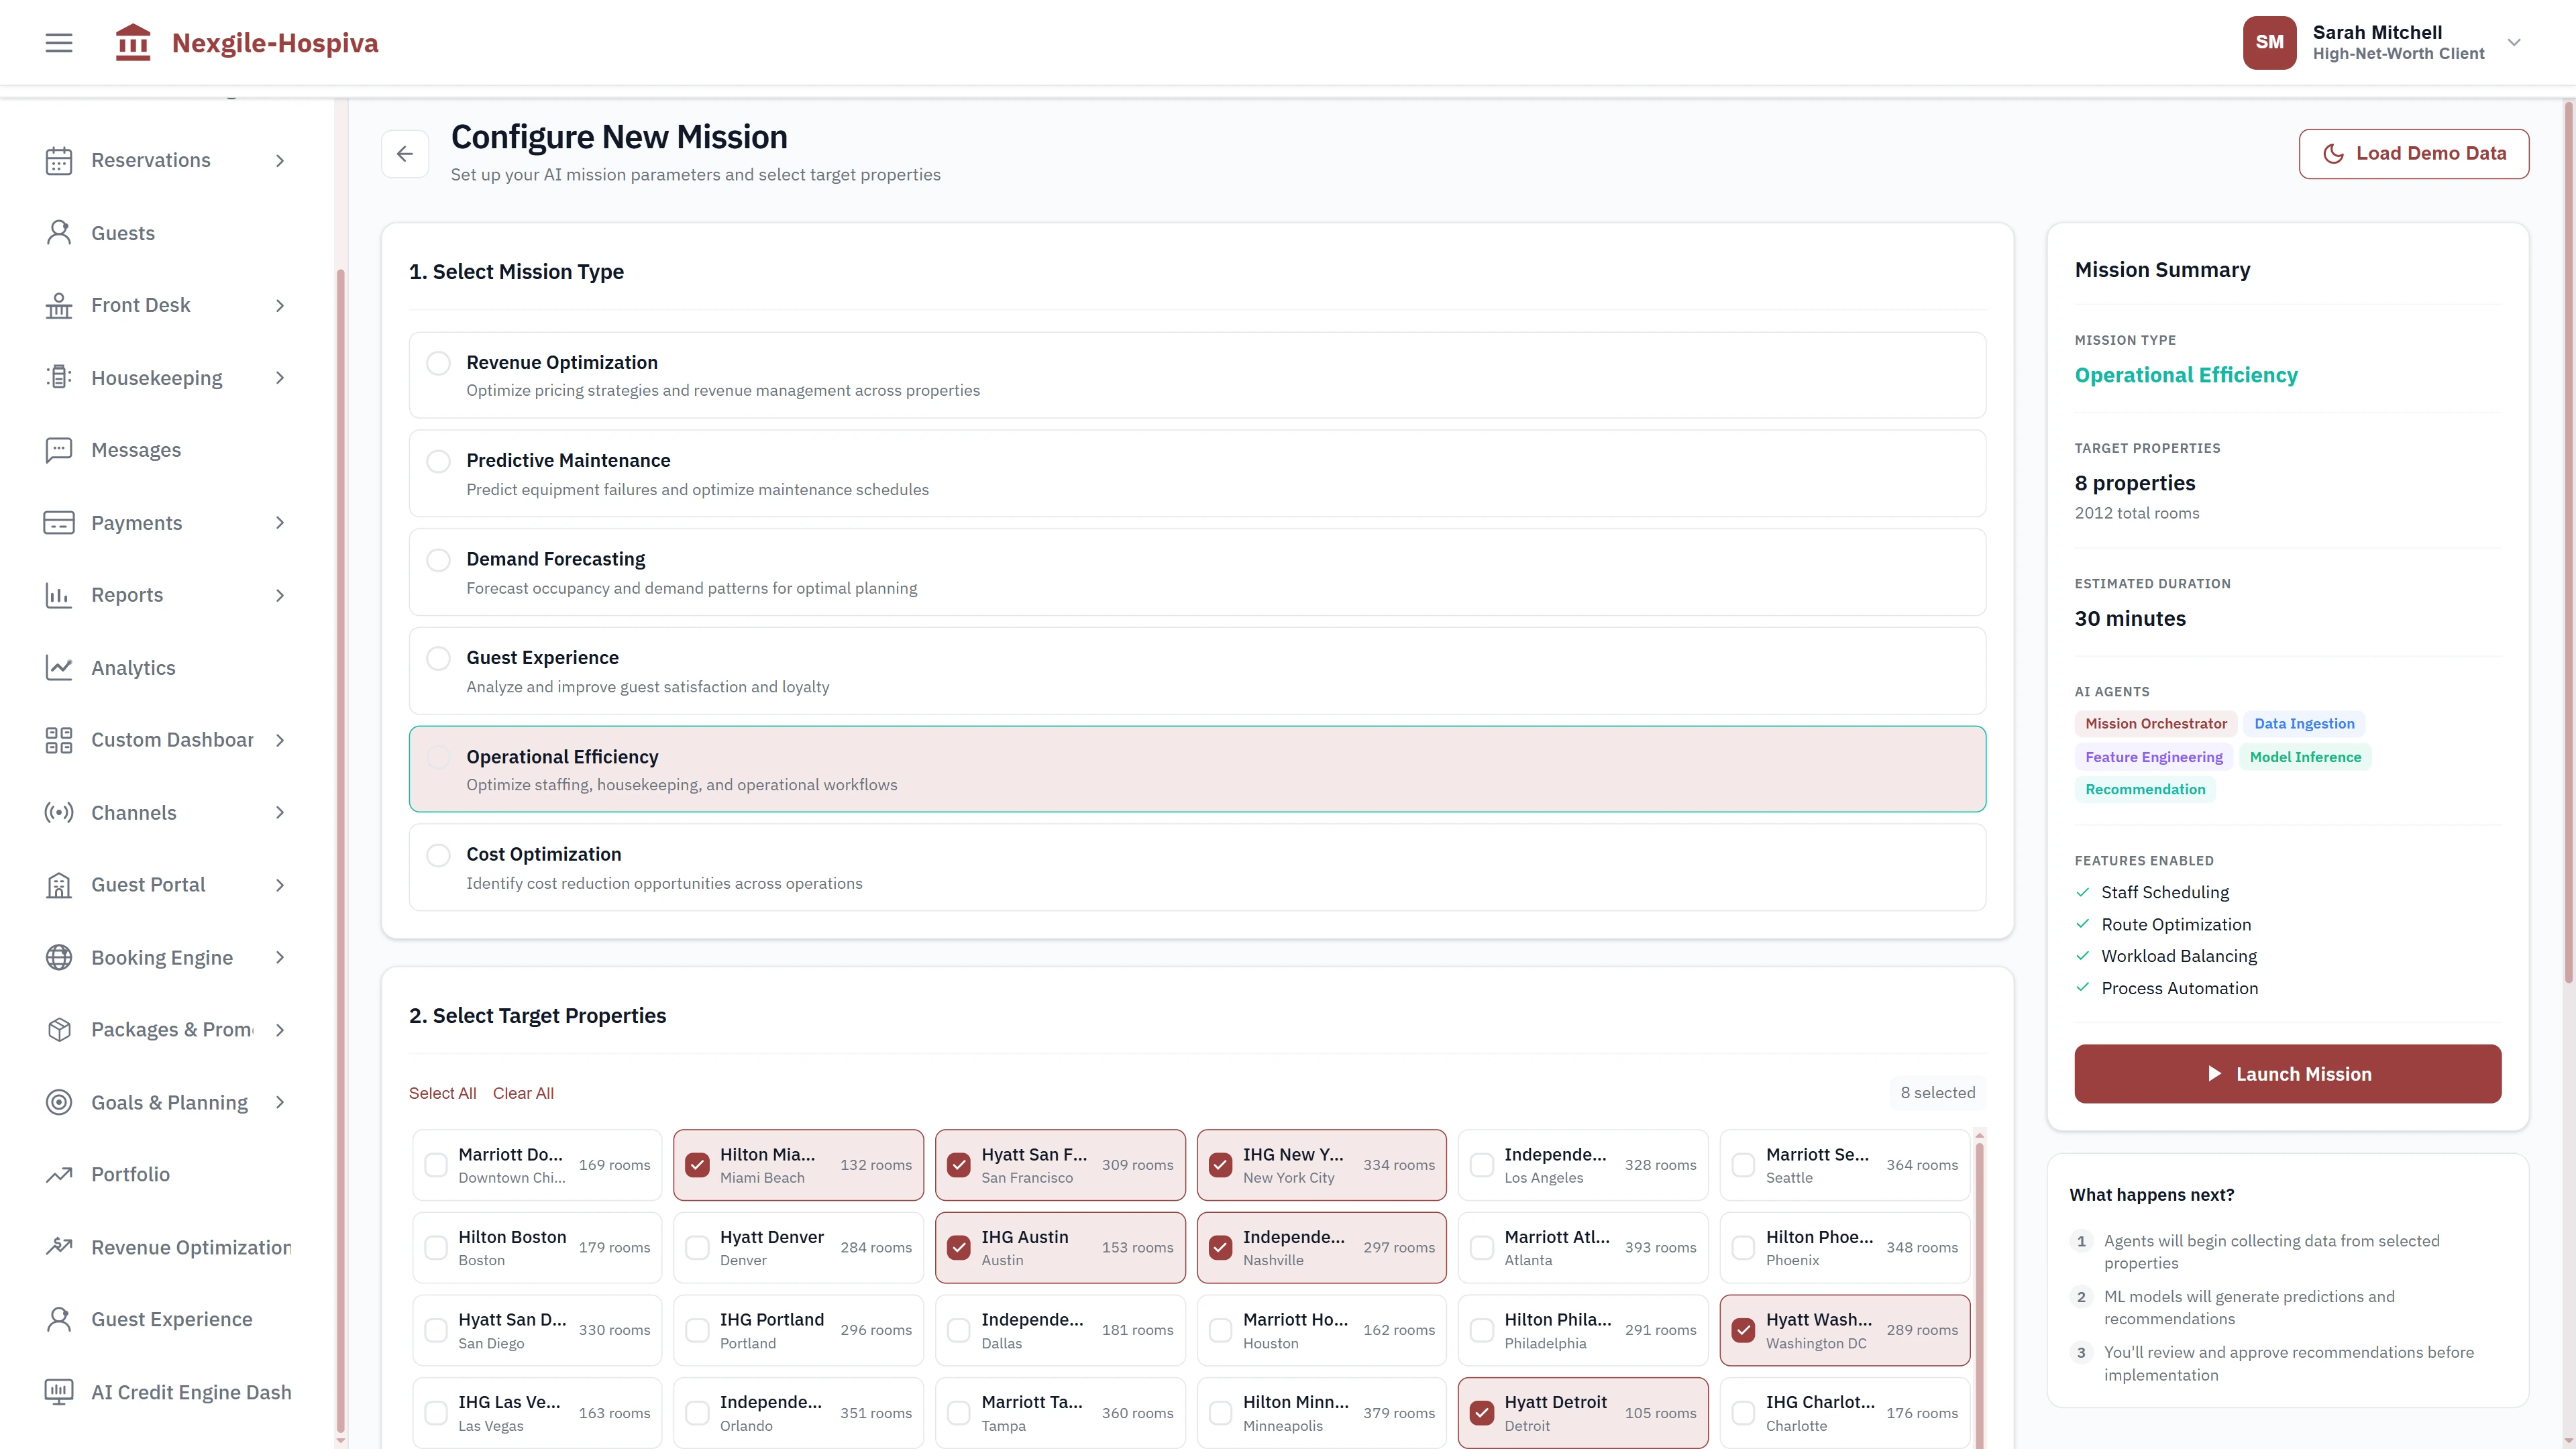Select the Messages sidebar icon
This screenshot has height=1449, width=2576.
pyautogui.click(x=58, y=450)
